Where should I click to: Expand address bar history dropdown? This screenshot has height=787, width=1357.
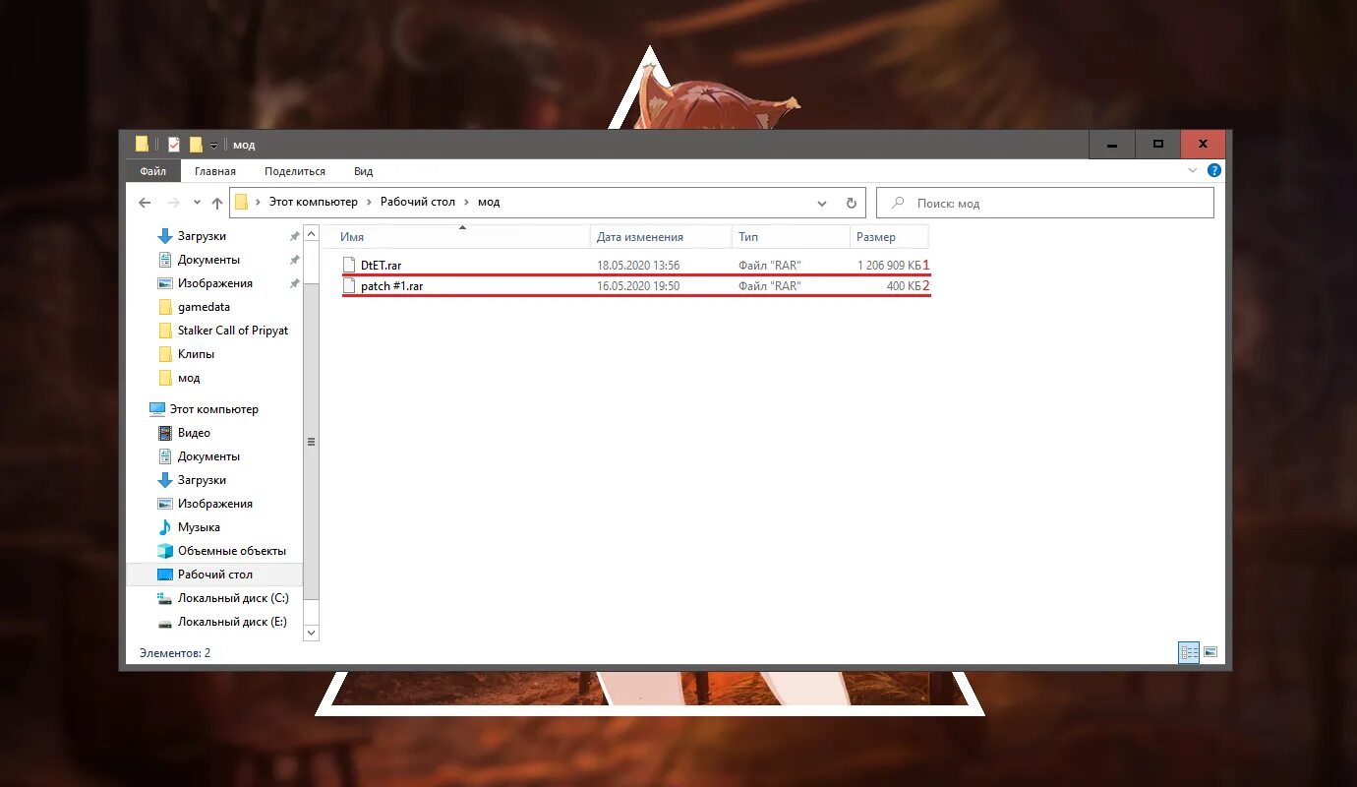pos(822,204)
